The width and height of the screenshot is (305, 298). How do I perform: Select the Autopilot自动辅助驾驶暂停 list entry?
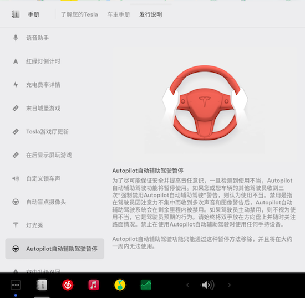coord(55,249)
